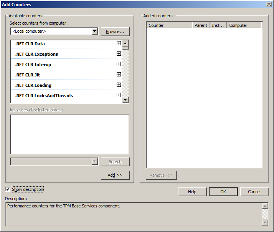Click the Browse button

pos(115,31)
